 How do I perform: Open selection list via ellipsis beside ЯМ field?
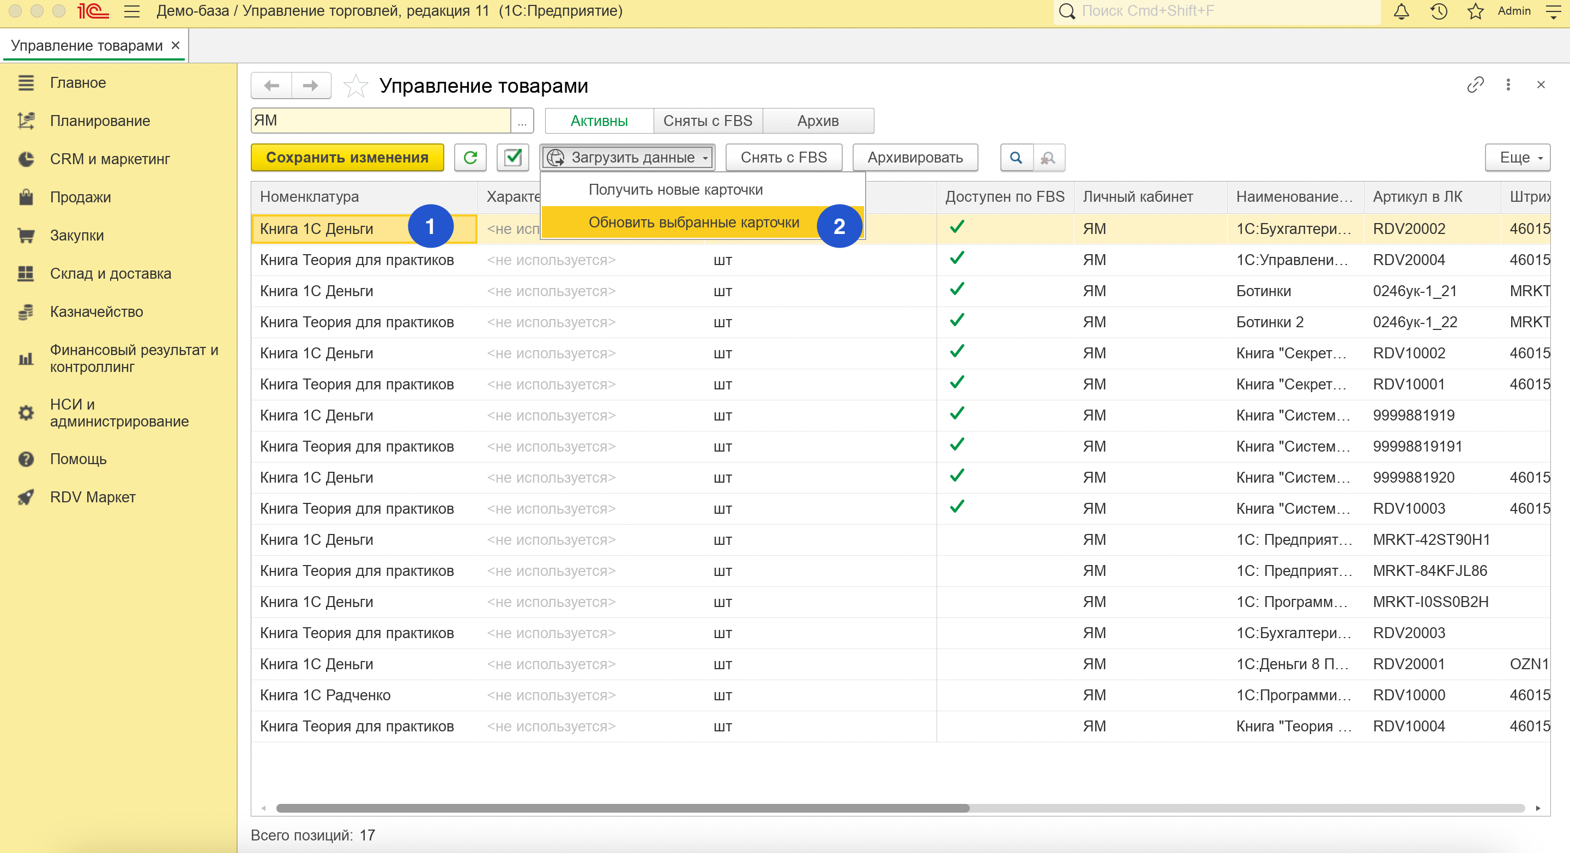(x=522, y=121)
